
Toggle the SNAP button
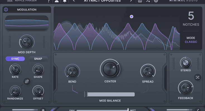click(38, 59)
